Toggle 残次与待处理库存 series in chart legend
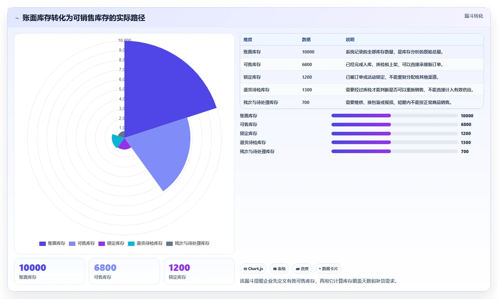The height and width of the screenshot is (299, 498). click(x=188, y=243)
